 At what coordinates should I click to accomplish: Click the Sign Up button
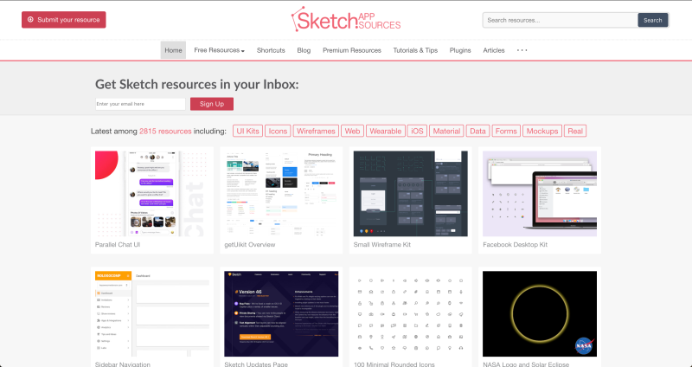coord(212,104)
